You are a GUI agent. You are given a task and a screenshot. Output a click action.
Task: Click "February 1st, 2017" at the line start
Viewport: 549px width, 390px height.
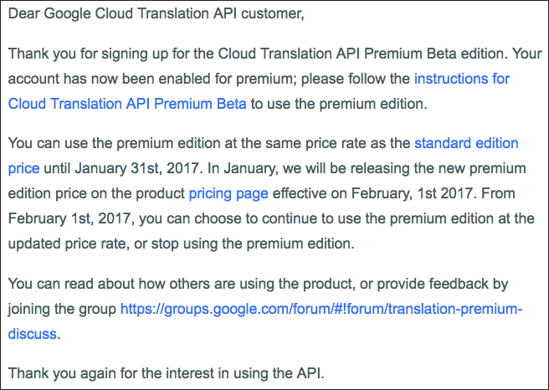coord(69,218)
